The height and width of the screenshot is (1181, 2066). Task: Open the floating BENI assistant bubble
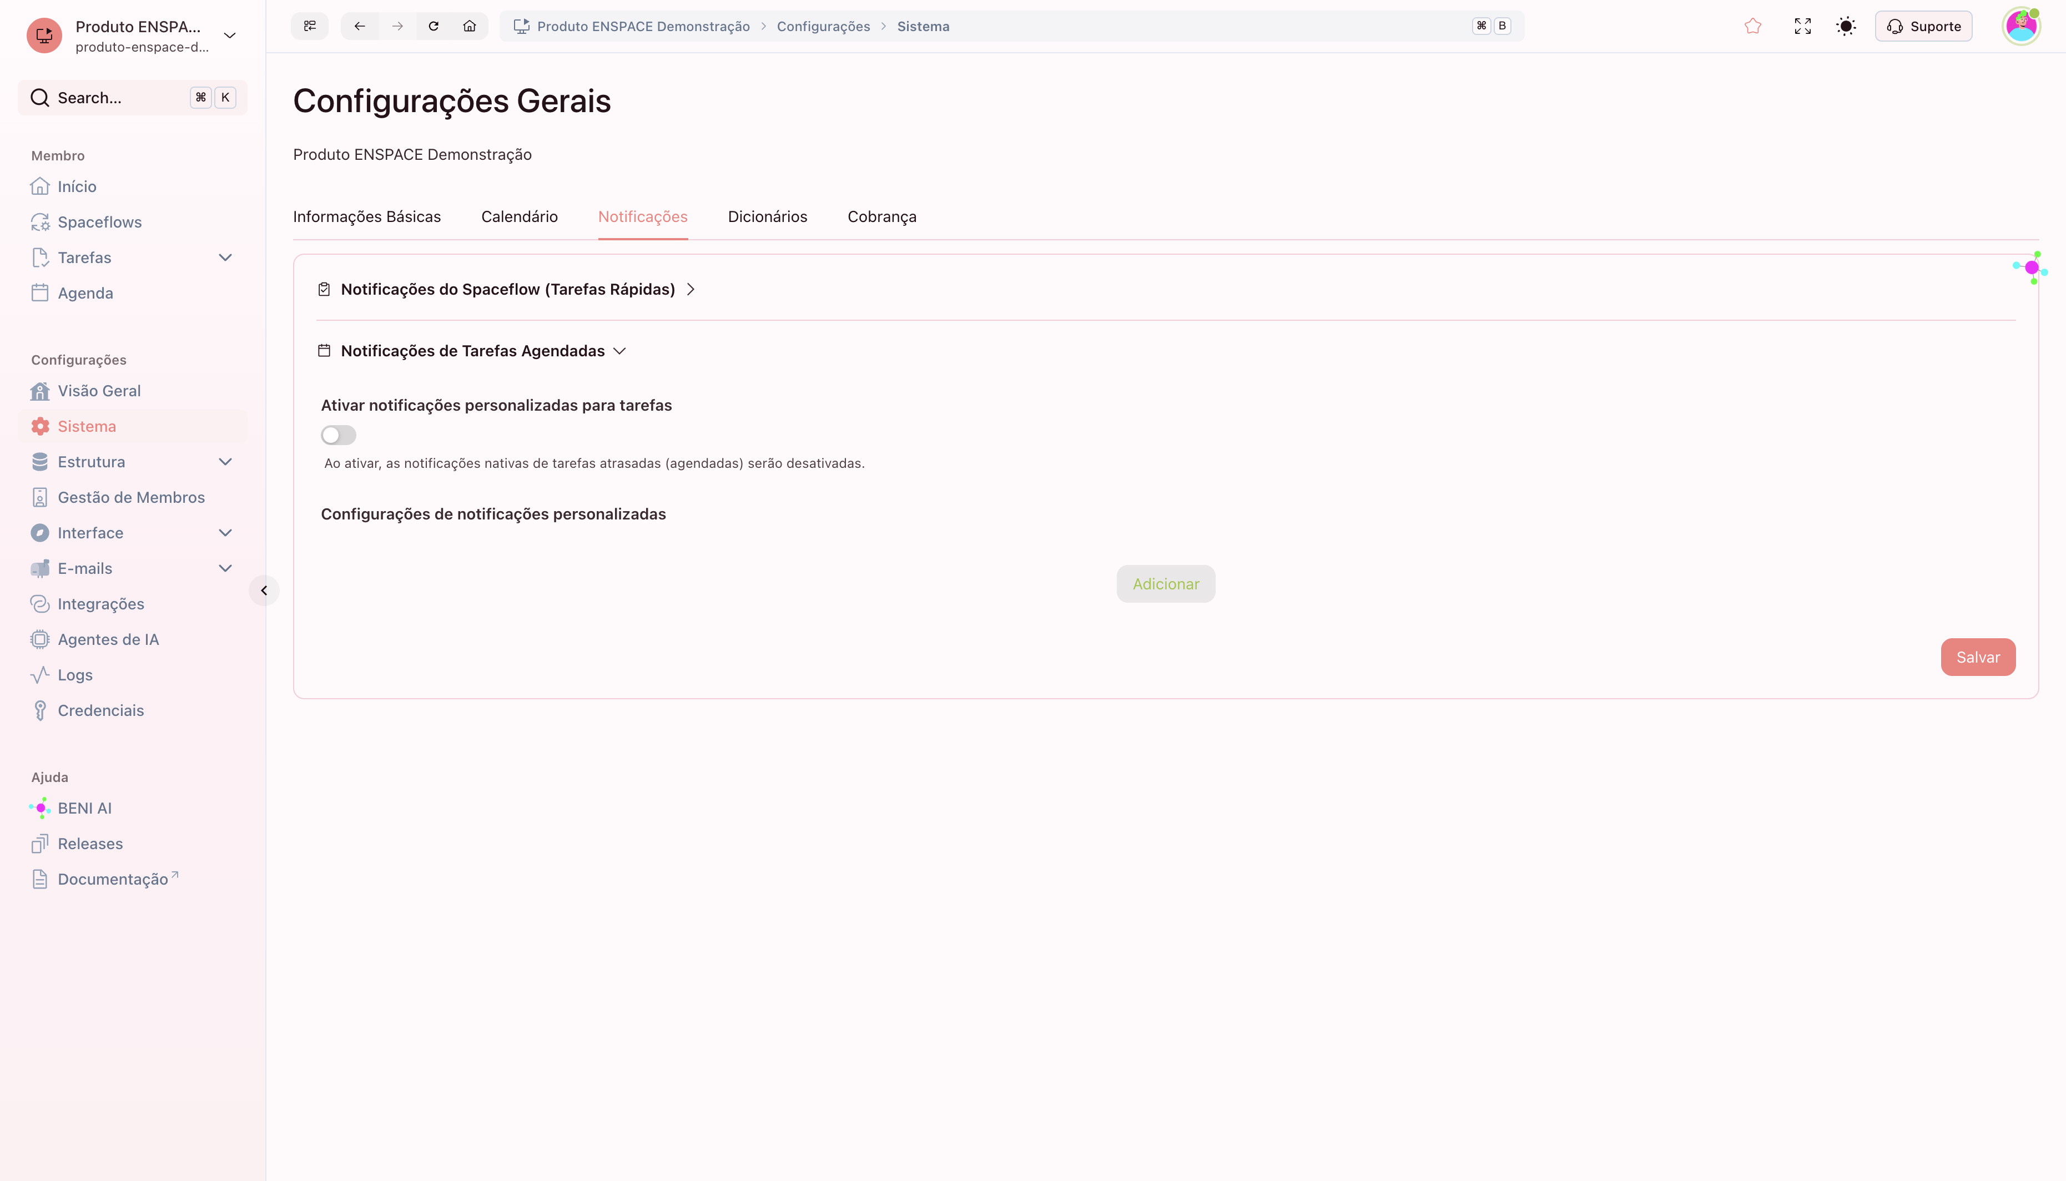(x=2030, y=268)
